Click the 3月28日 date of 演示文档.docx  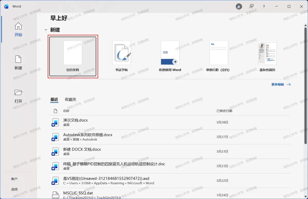222,122
